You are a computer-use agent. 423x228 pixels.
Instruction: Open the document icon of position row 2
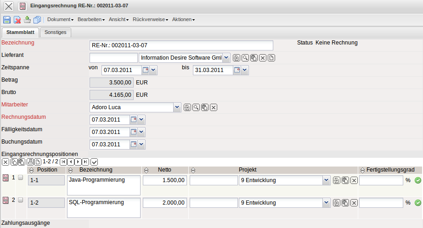click(6, 200)
